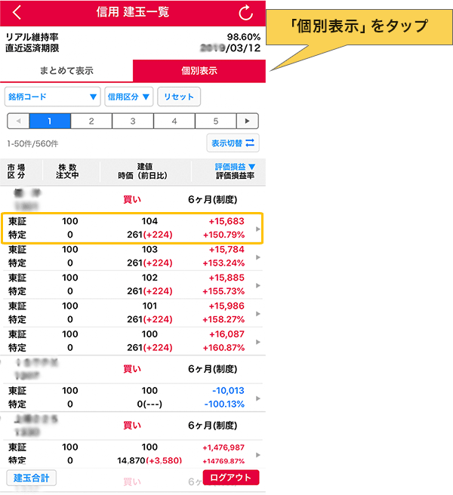Open the position row showing +15,885
The width and height of the screenshot is (453, 495).
pos(132,284)
